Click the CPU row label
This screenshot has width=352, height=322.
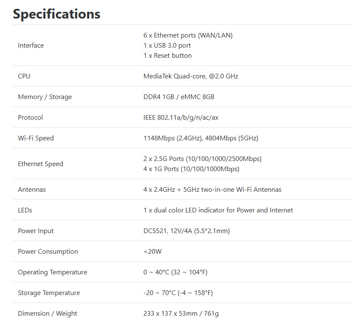(x=24, y=76)
